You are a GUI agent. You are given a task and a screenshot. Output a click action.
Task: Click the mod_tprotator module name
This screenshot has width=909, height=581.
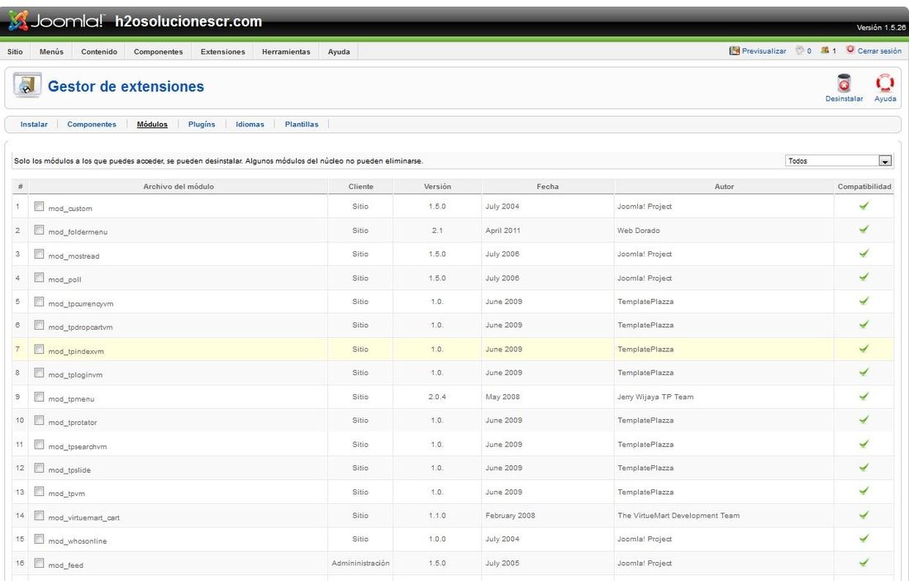73,422
